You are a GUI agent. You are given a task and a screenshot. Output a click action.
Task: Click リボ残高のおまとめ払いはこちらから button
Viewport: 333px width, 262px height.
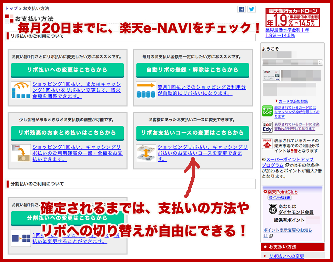[x=67, y=133]
